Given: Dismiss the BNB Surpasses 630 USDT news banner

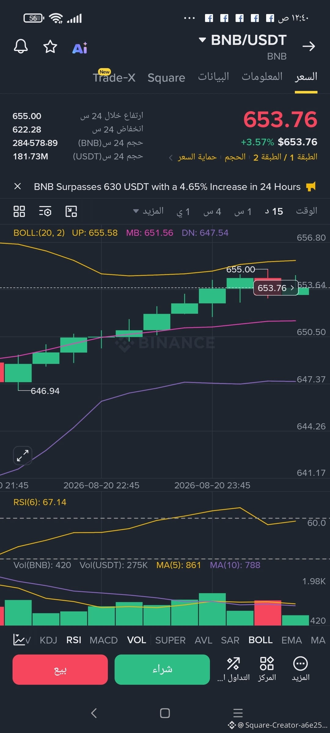Looking at the screenshot, I should (18, 186).
